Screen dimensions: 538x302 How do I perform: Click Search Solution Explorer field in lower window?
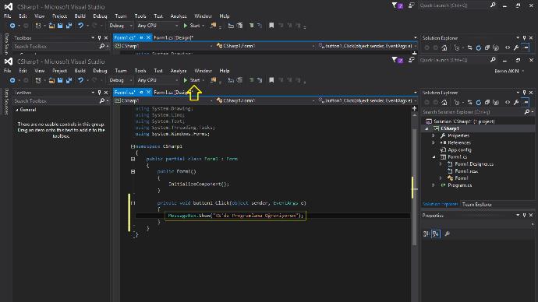pyautogui.click(x=473, y=112)
